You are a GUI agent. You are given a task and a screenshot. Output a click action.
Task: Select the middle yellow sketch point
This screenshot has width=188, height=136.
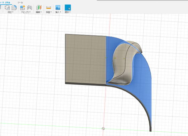tap(115, 58)
